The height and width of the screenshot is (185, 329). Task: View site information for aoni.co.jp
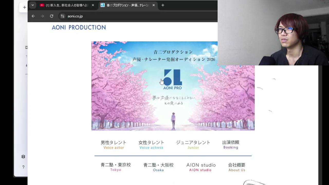(62, 16)
